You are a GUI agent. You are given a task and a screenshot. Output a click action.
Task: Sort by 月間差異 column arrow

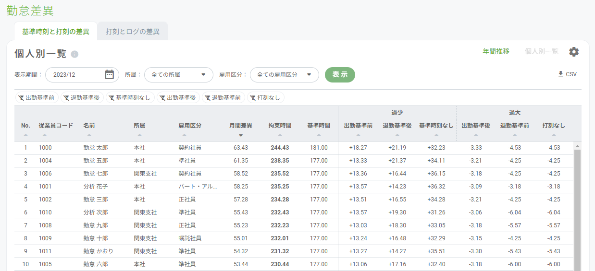pyautogui.click(x=241, y=135)
